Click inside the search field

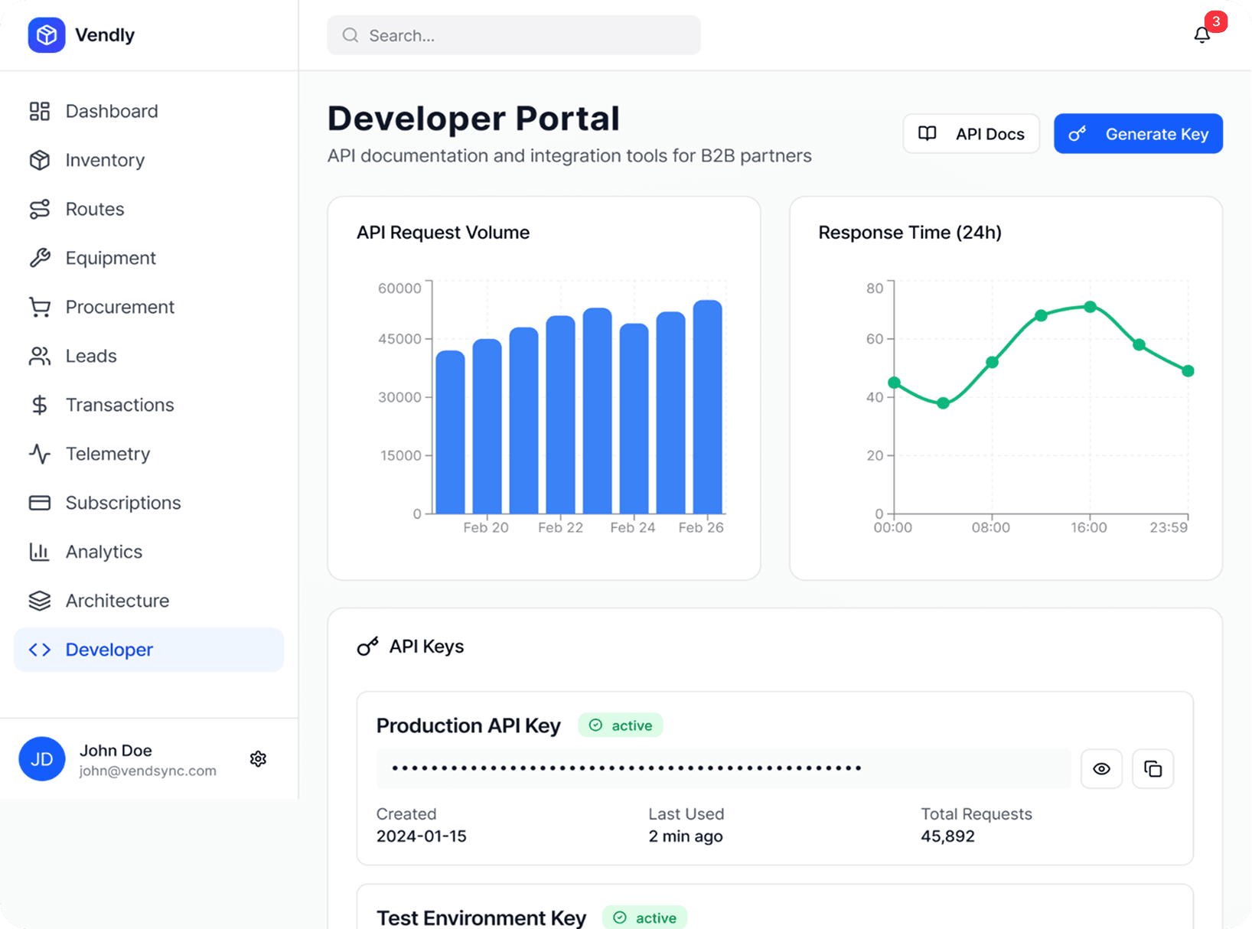click(x=514, y=34)
